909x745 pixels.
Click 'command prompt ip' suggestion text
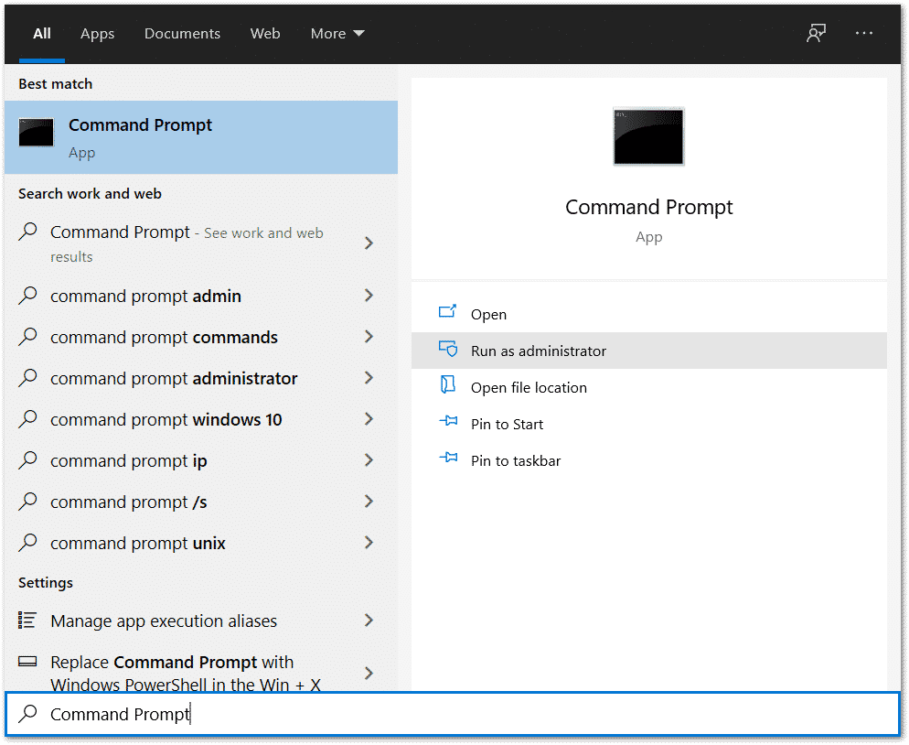click(x=129, y=460)
